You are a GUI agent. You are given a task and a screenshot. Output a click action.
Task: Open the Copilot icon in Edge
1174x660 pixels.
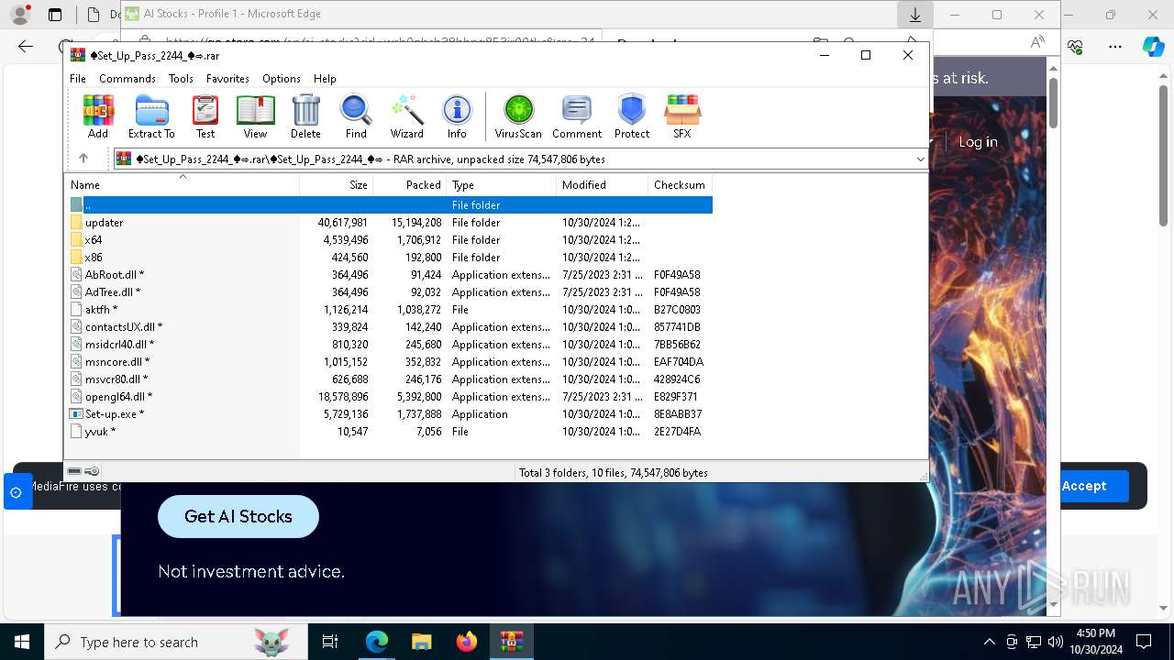click(x=1153, y=46)
